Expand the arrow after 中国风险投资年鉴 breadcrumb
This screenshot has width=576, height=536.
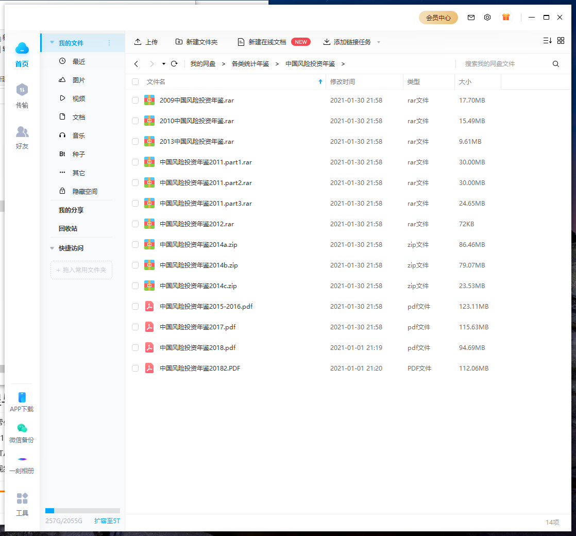343,64
